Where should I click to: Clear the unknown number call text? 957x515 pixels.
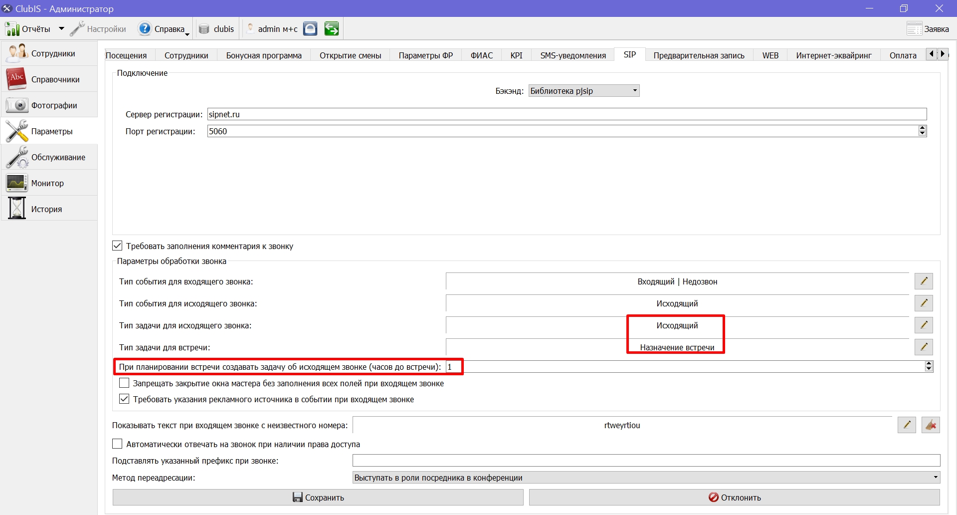click(x=931, y=425)
